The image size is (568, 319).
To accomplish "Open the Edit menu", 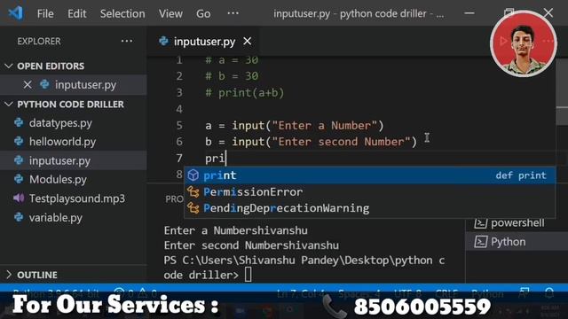I will coord(77,14).
